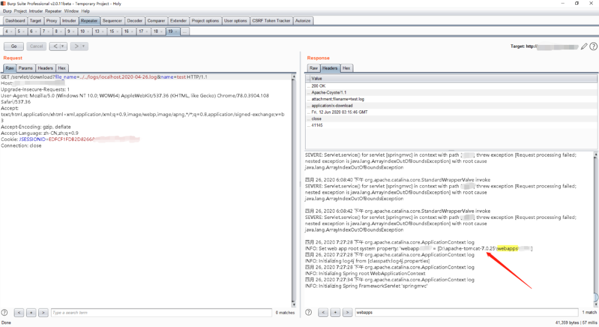Close Repeater tab 15
This screenshot has height=327, width=599.
118,32
